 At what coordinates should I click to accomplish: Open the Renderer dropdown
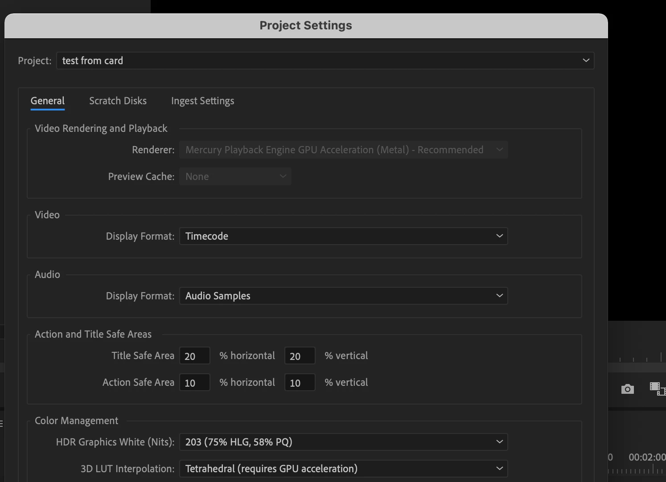[344, 150]
